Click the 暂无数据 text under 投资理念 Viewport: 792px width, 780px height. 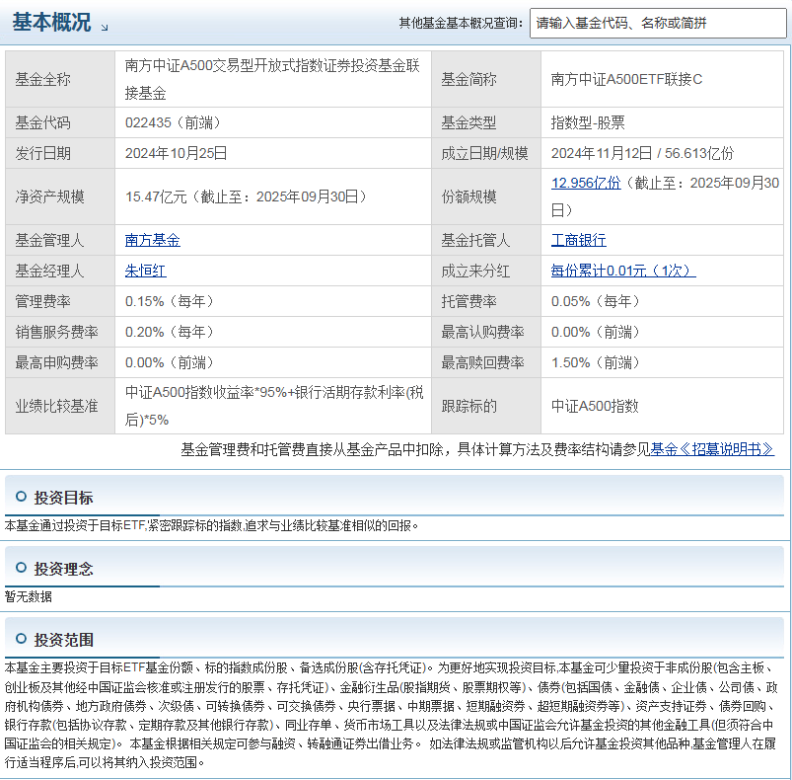(x=29, y=596)
